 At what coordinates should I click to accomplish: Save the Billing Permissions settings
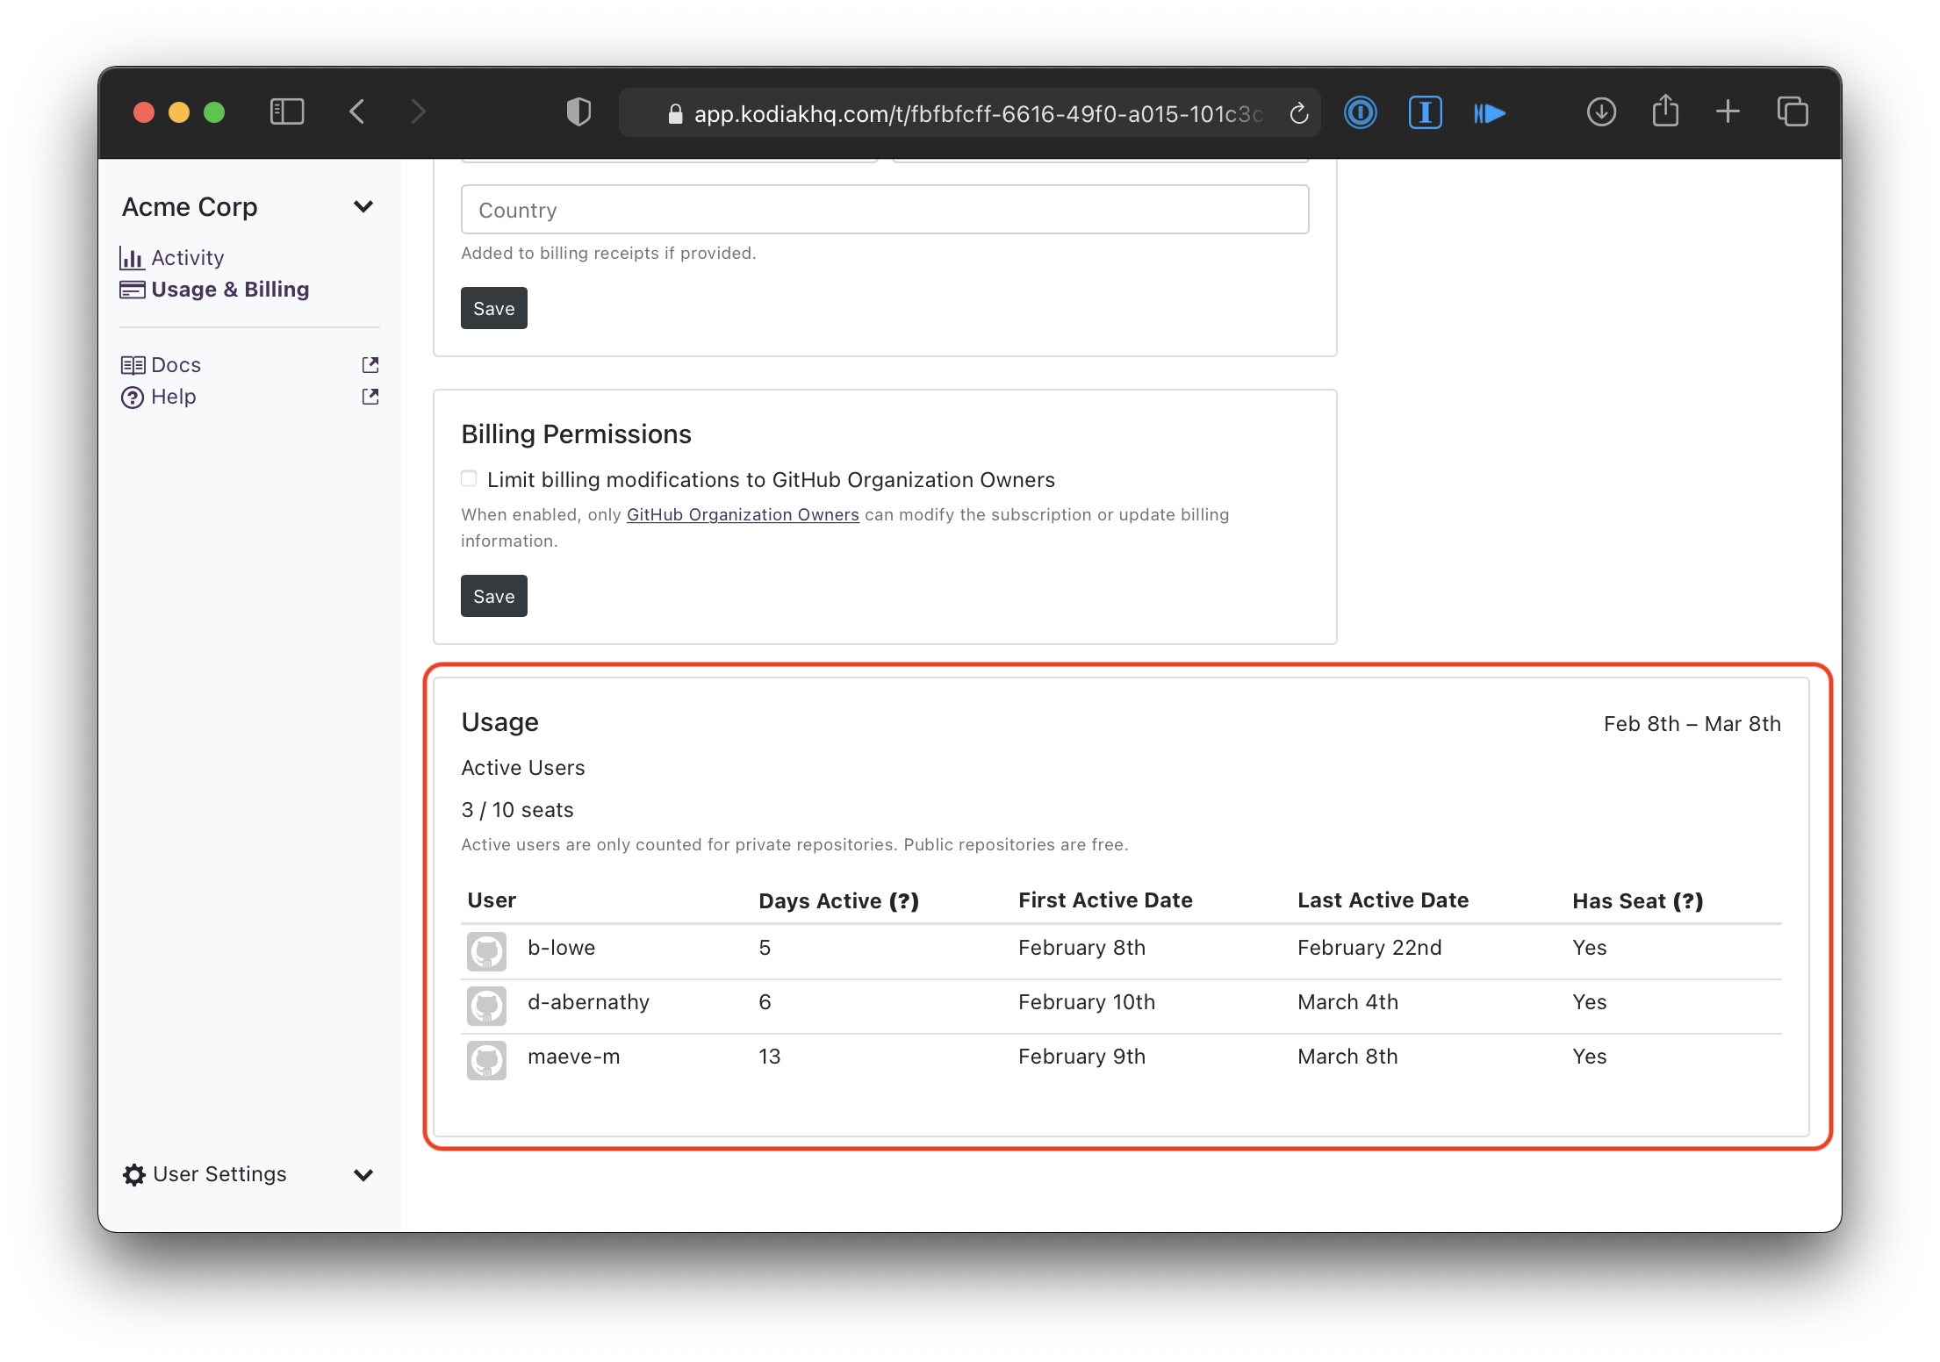[493, 597]
